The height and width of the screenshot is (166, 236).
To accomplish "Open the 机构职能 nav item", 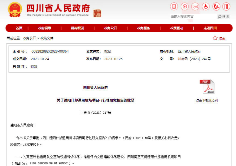I will coord(77,28).
